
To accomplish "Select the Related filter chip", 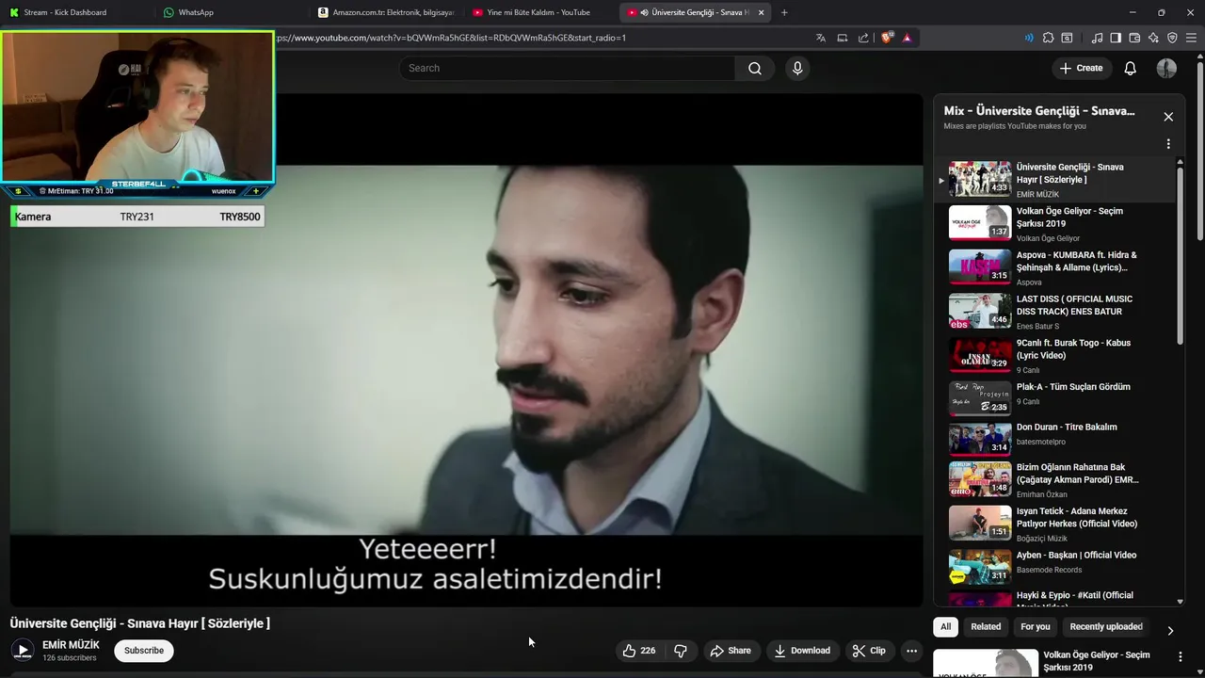I will click(x=986, y=627).
